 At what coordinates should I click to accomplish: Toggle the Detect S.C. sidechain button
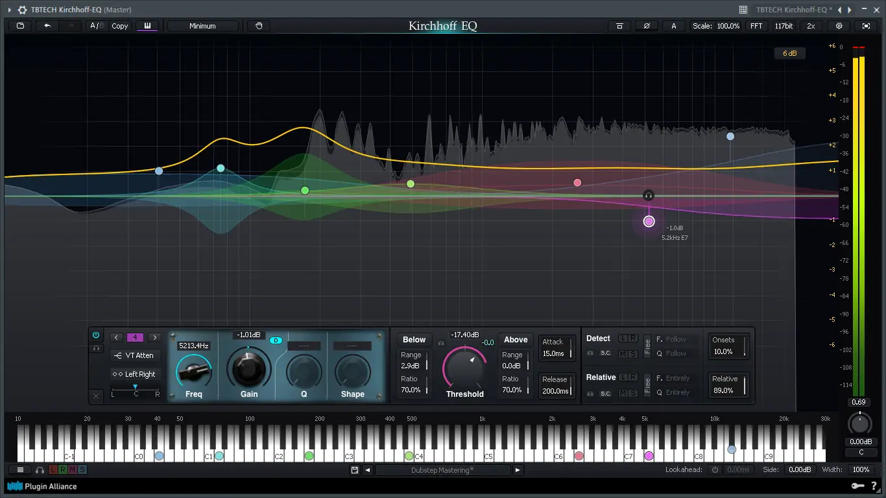pos(605,353)
